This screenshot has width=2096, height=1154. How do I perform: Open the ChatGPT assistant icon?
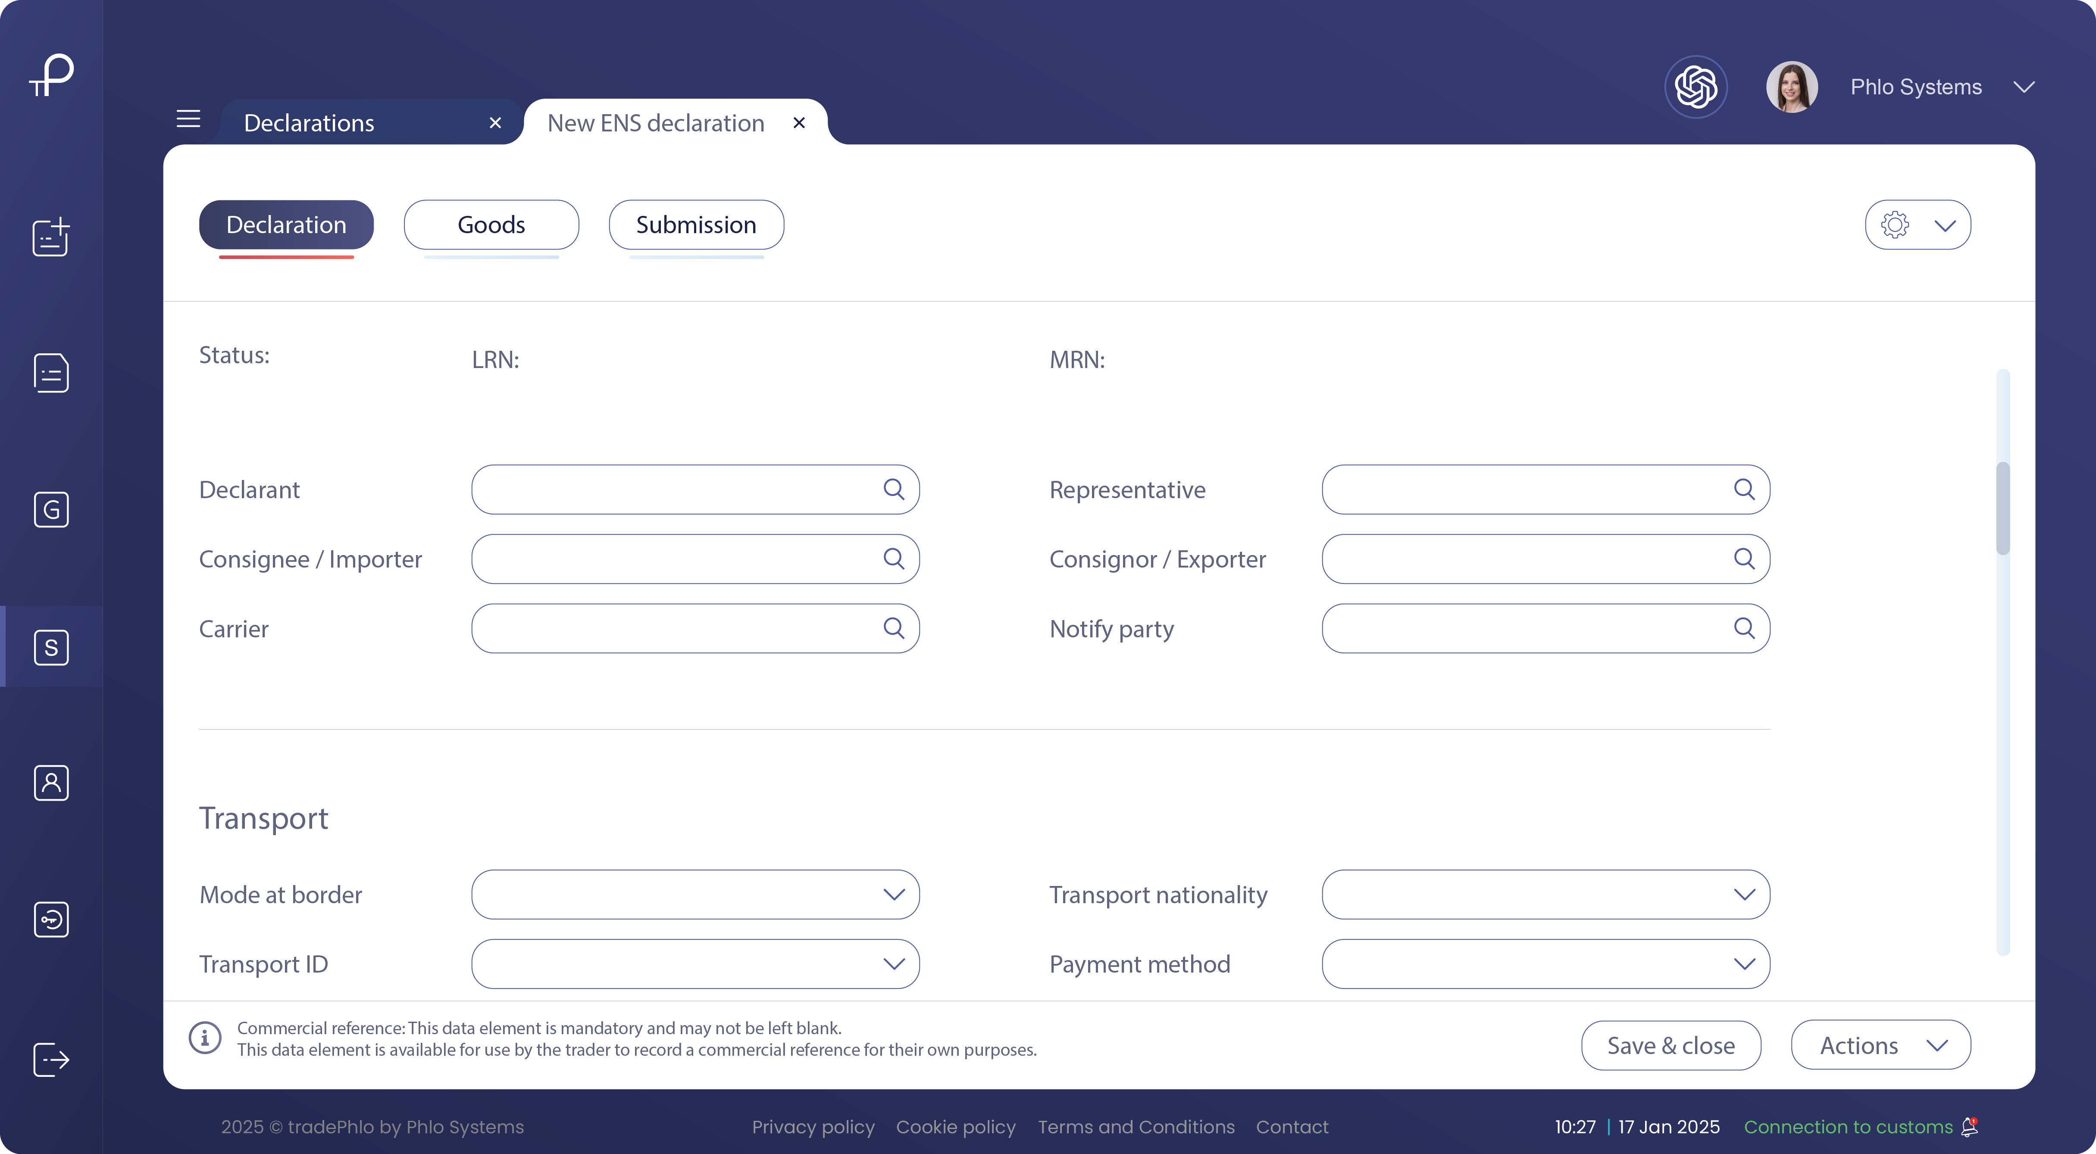tap(1696, 87)
